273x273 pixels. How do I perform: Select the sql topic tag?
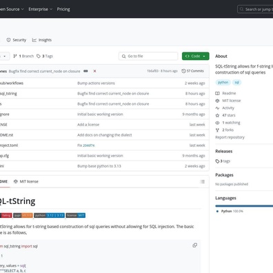[236, 82]
